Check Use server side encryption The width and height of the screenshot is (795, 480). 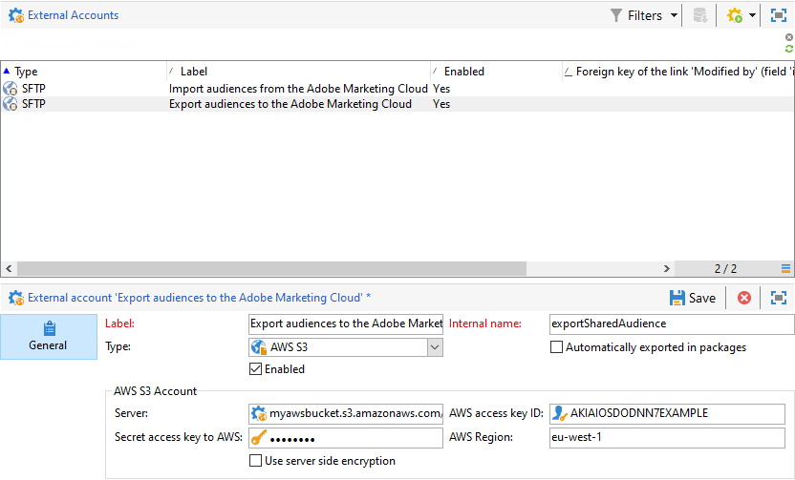255,461
